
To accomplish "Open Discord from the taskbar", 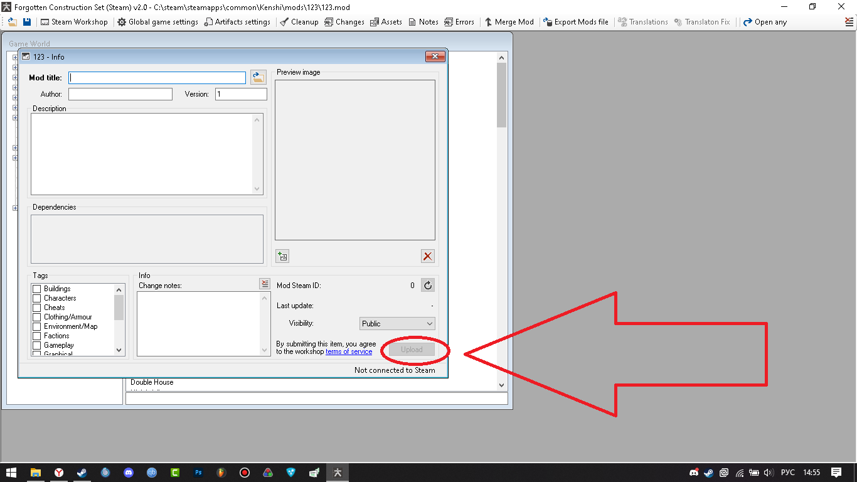I will 129,473.
